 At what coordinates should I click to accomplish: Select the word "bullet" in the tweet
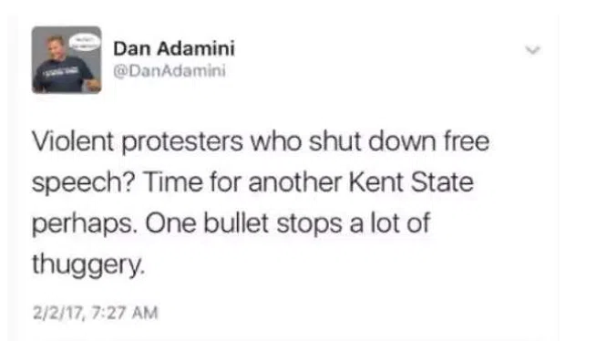coord(236,222)
